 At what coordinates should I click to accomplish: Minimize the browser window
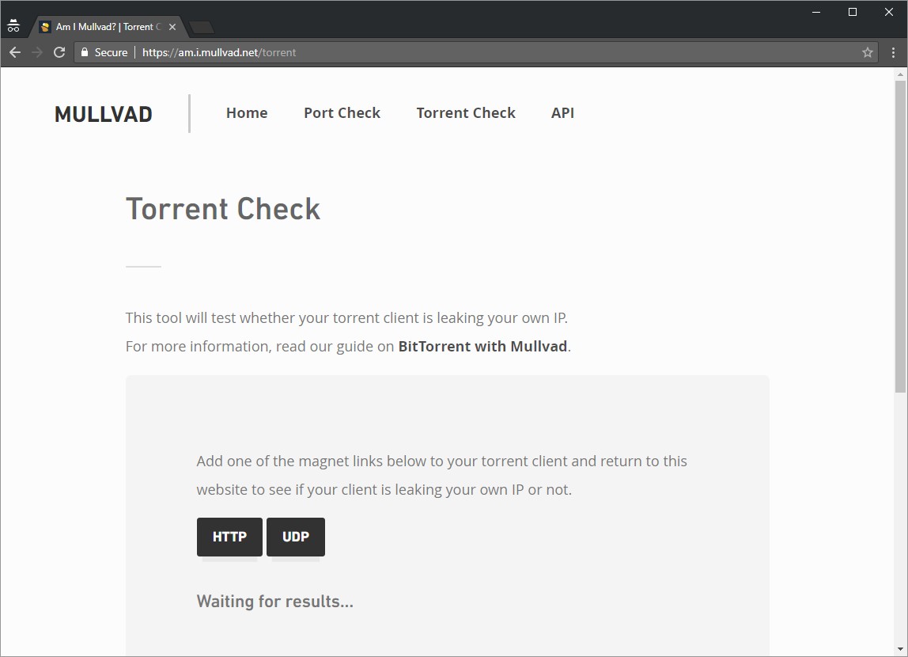click(816, 12)
